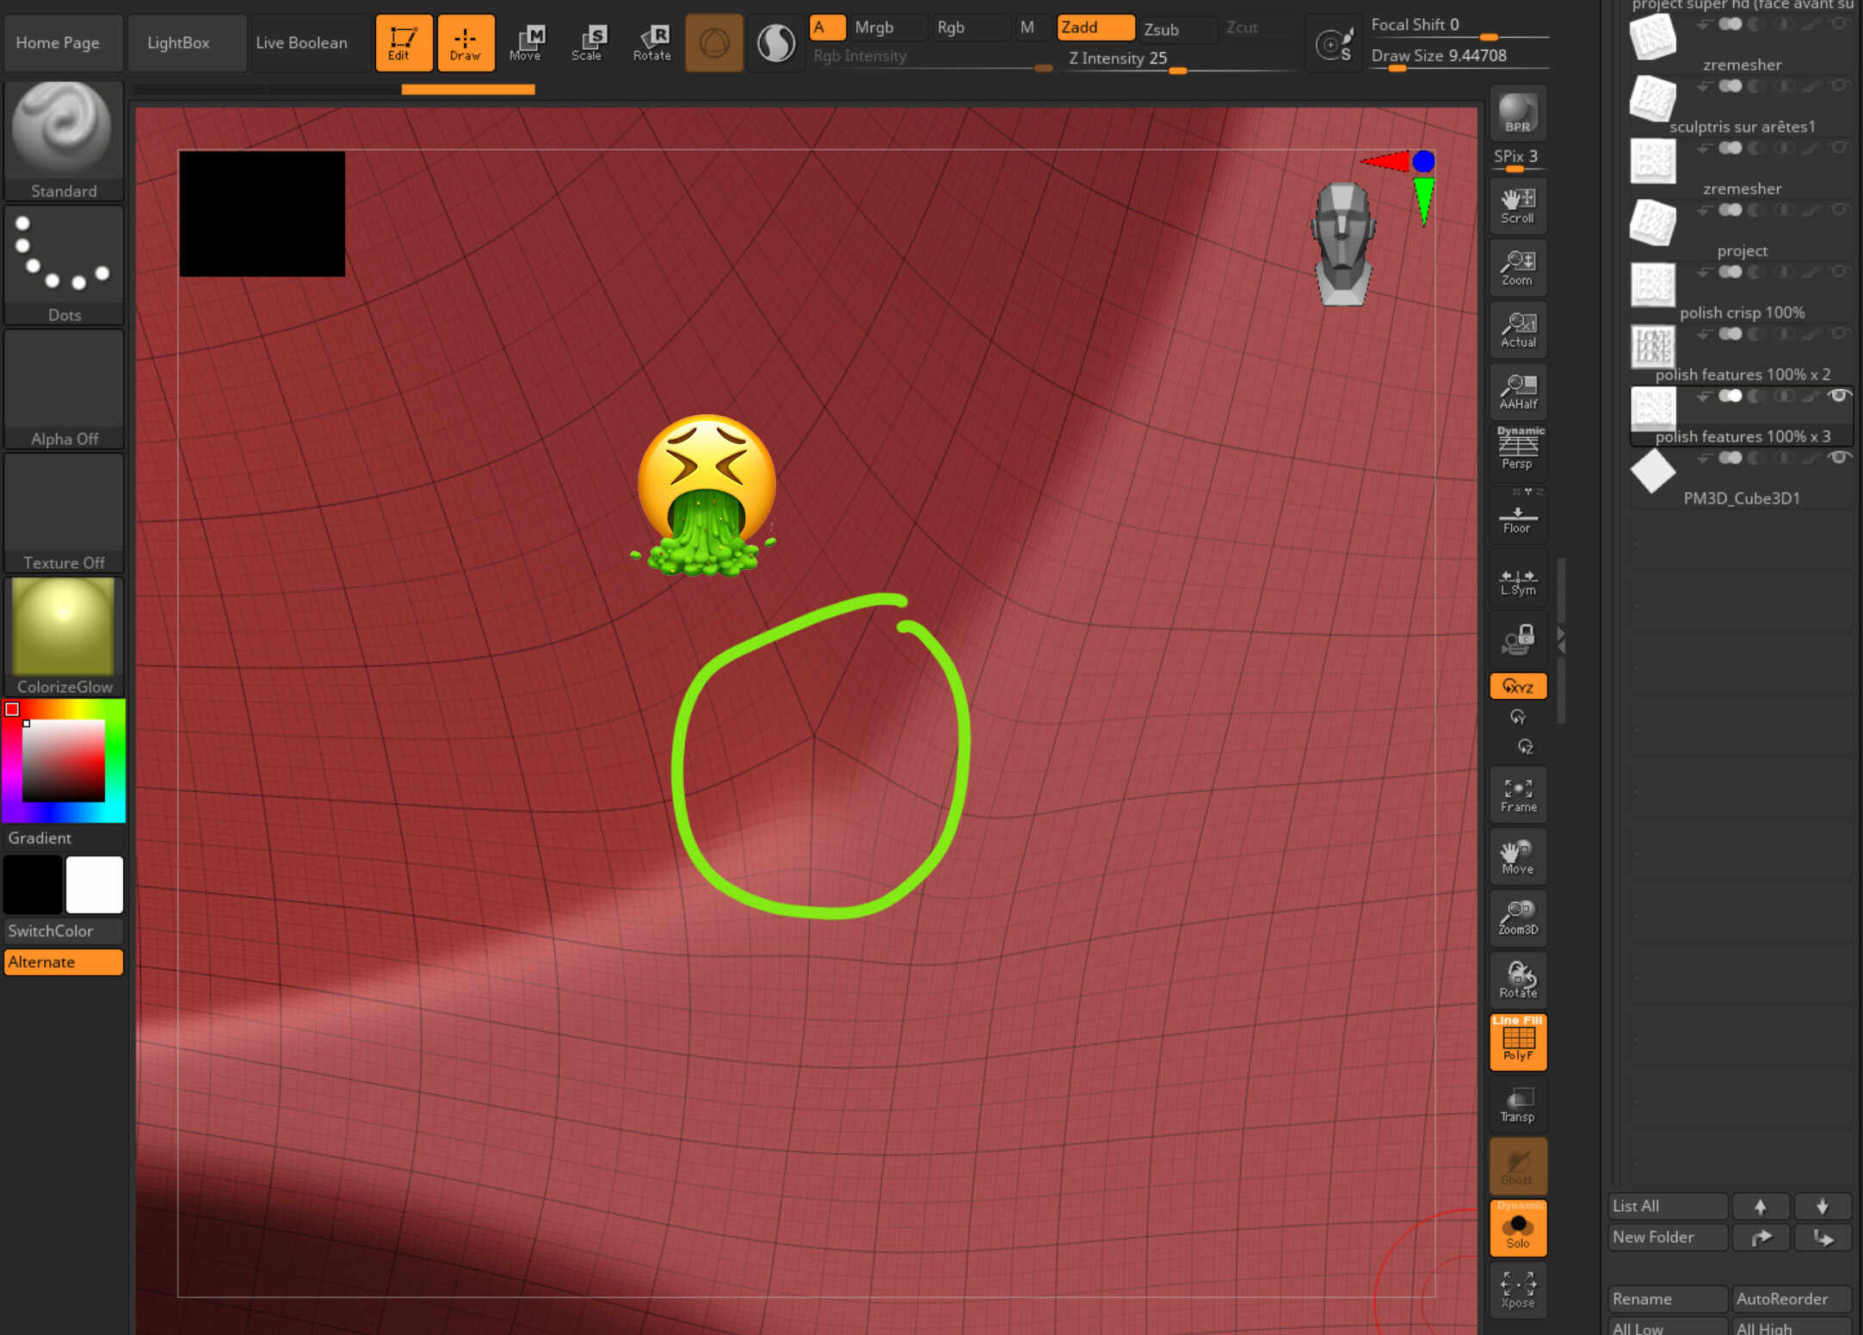Toggle the Persp perspective button

(x=1518, y=451)
